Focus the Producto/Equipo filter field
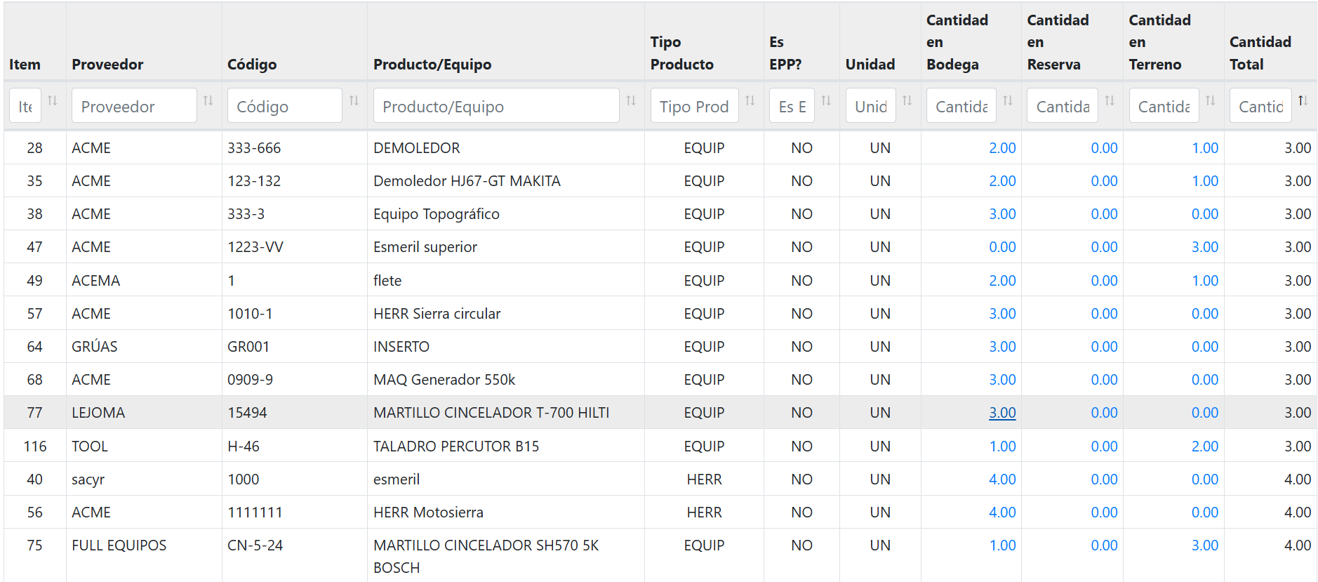Image resolution: width=1318 pixels, height=582 pixels. click(x=496, y=106)
